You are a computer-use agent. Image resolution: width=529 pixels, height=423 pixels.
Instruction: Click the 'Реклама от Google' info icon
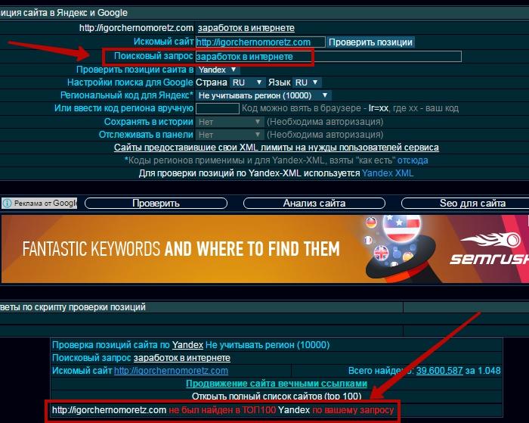[x=7, y=203]
